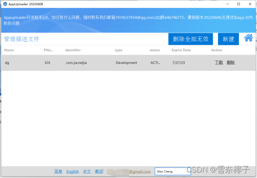Click the ACTI... status cell
257x178 pixels.
pyautogui.click(x=155, y=63)
